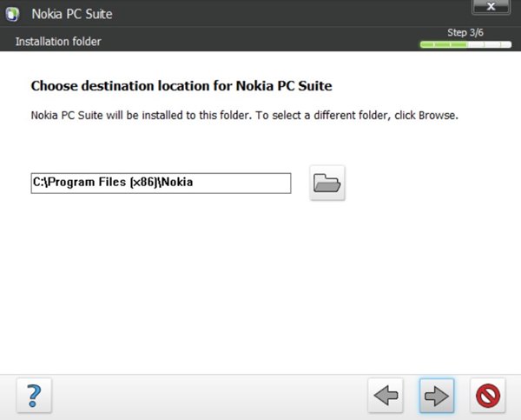
Task: Proceed with the right arrow next button
Action: tap(437, 396)
